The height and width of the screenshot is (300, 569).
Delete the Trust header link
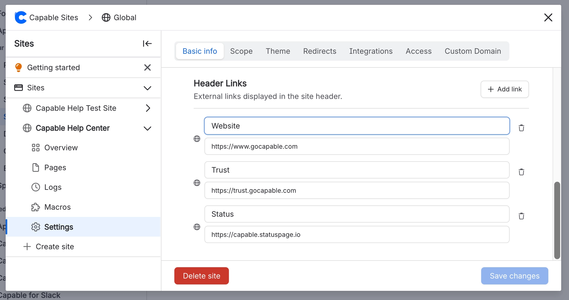pos(521,172)
